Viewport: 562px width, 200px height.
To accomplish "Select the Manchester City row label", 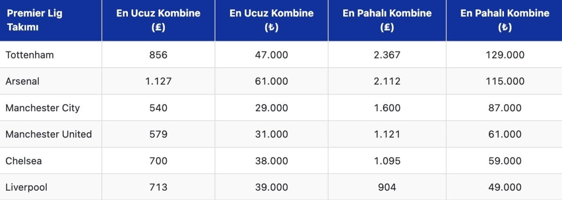I will [x=43, y=108].
